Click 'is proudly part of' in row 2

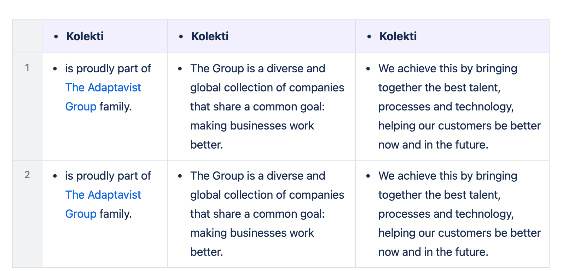tap(108, 176)
